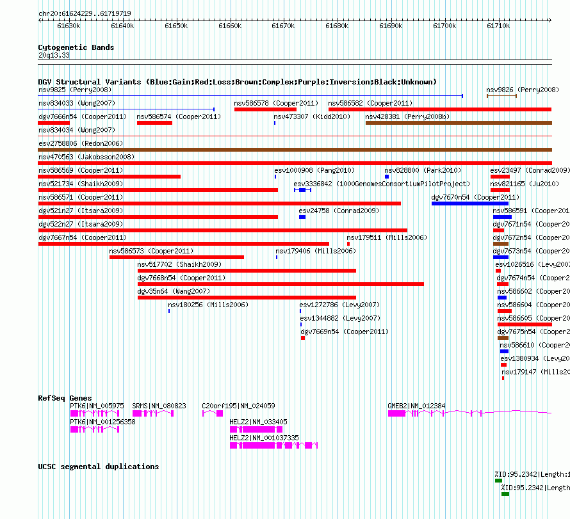Viewport: 570px width, 519px height.
Task: Click the dgv7670n54 (Cooper2011) blue bar
Action: point(470,204)
